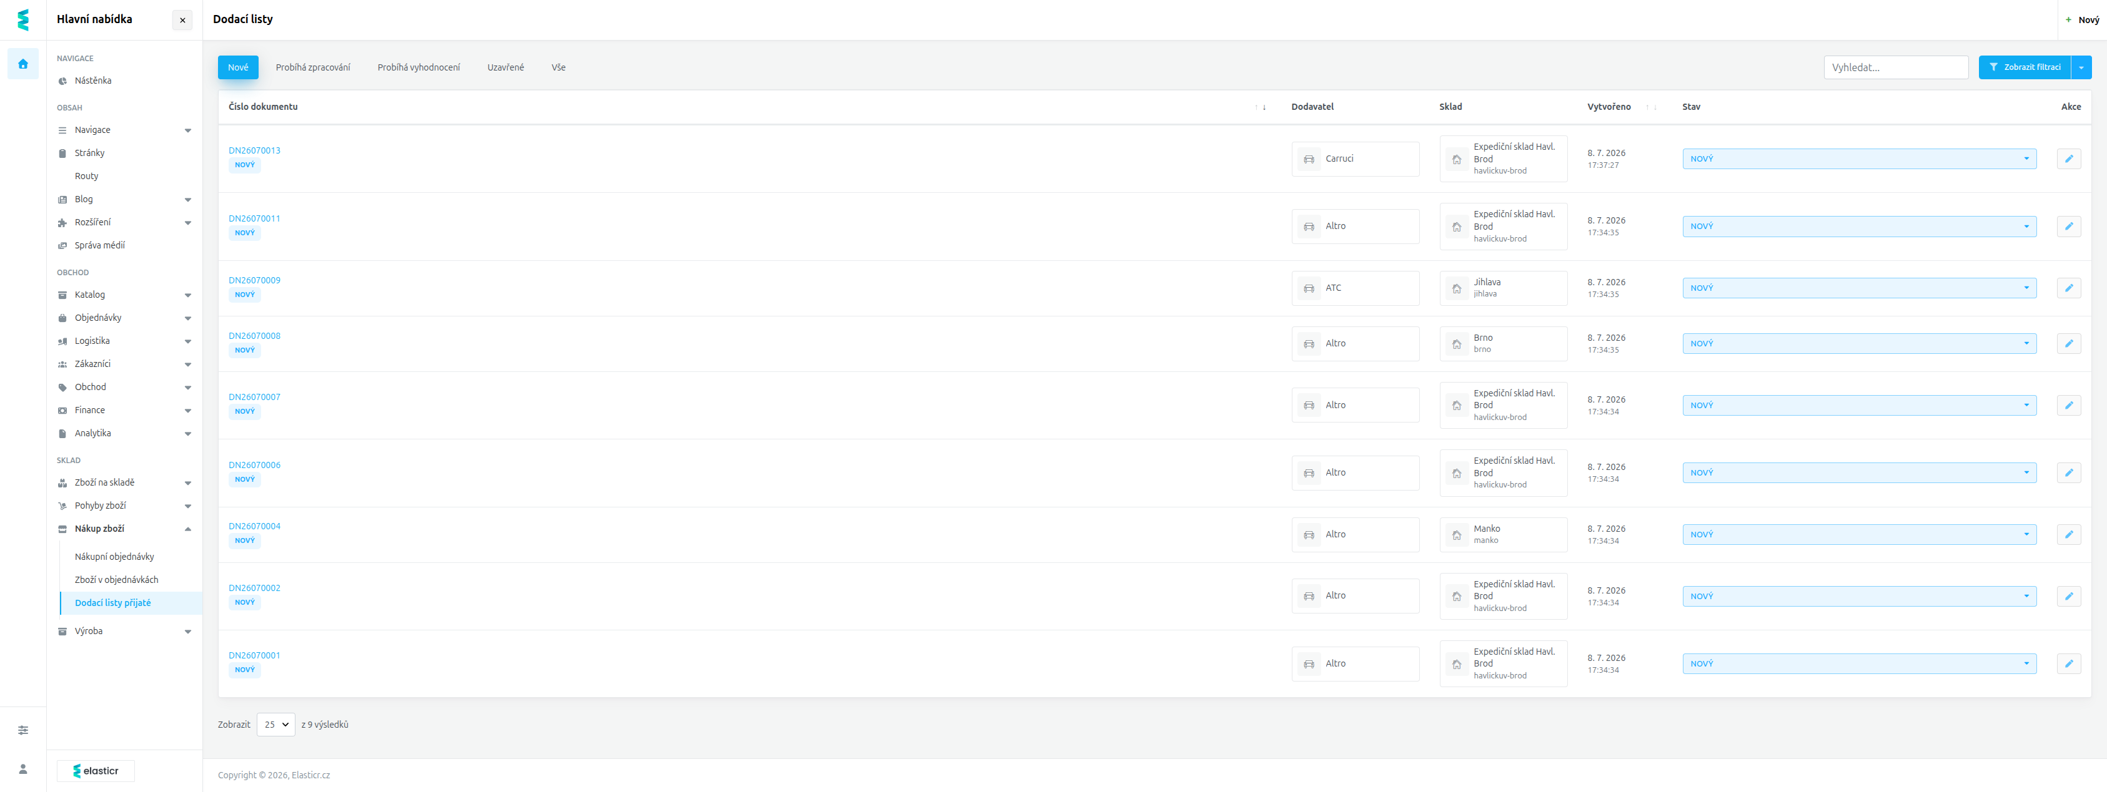Viewport: 2107px width, 792px height.
Task: Open the arrow next to Zobrazit filtraci
Action: point(2081,67)
